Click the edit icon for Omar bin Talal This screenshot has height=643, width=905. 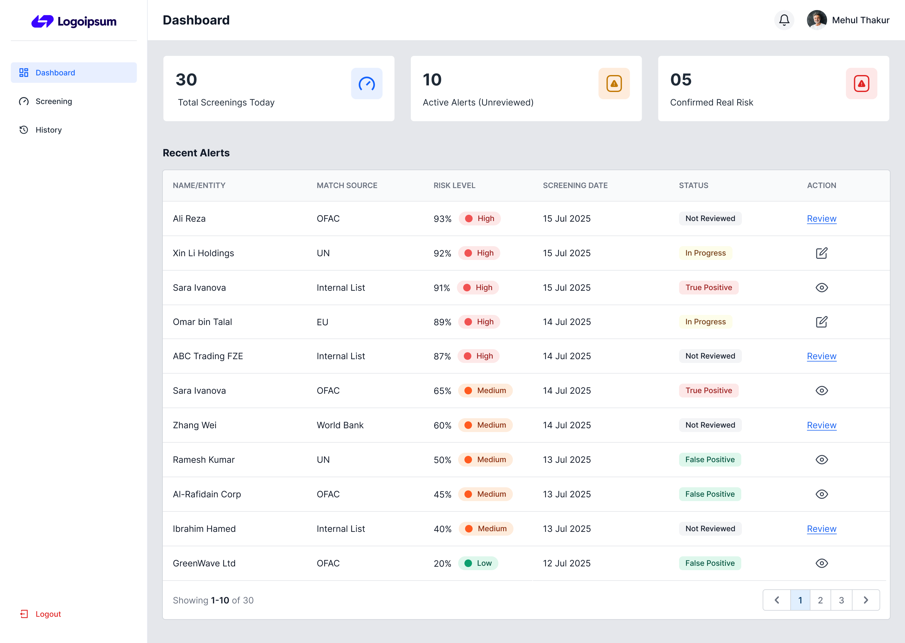tap(821, 322)
